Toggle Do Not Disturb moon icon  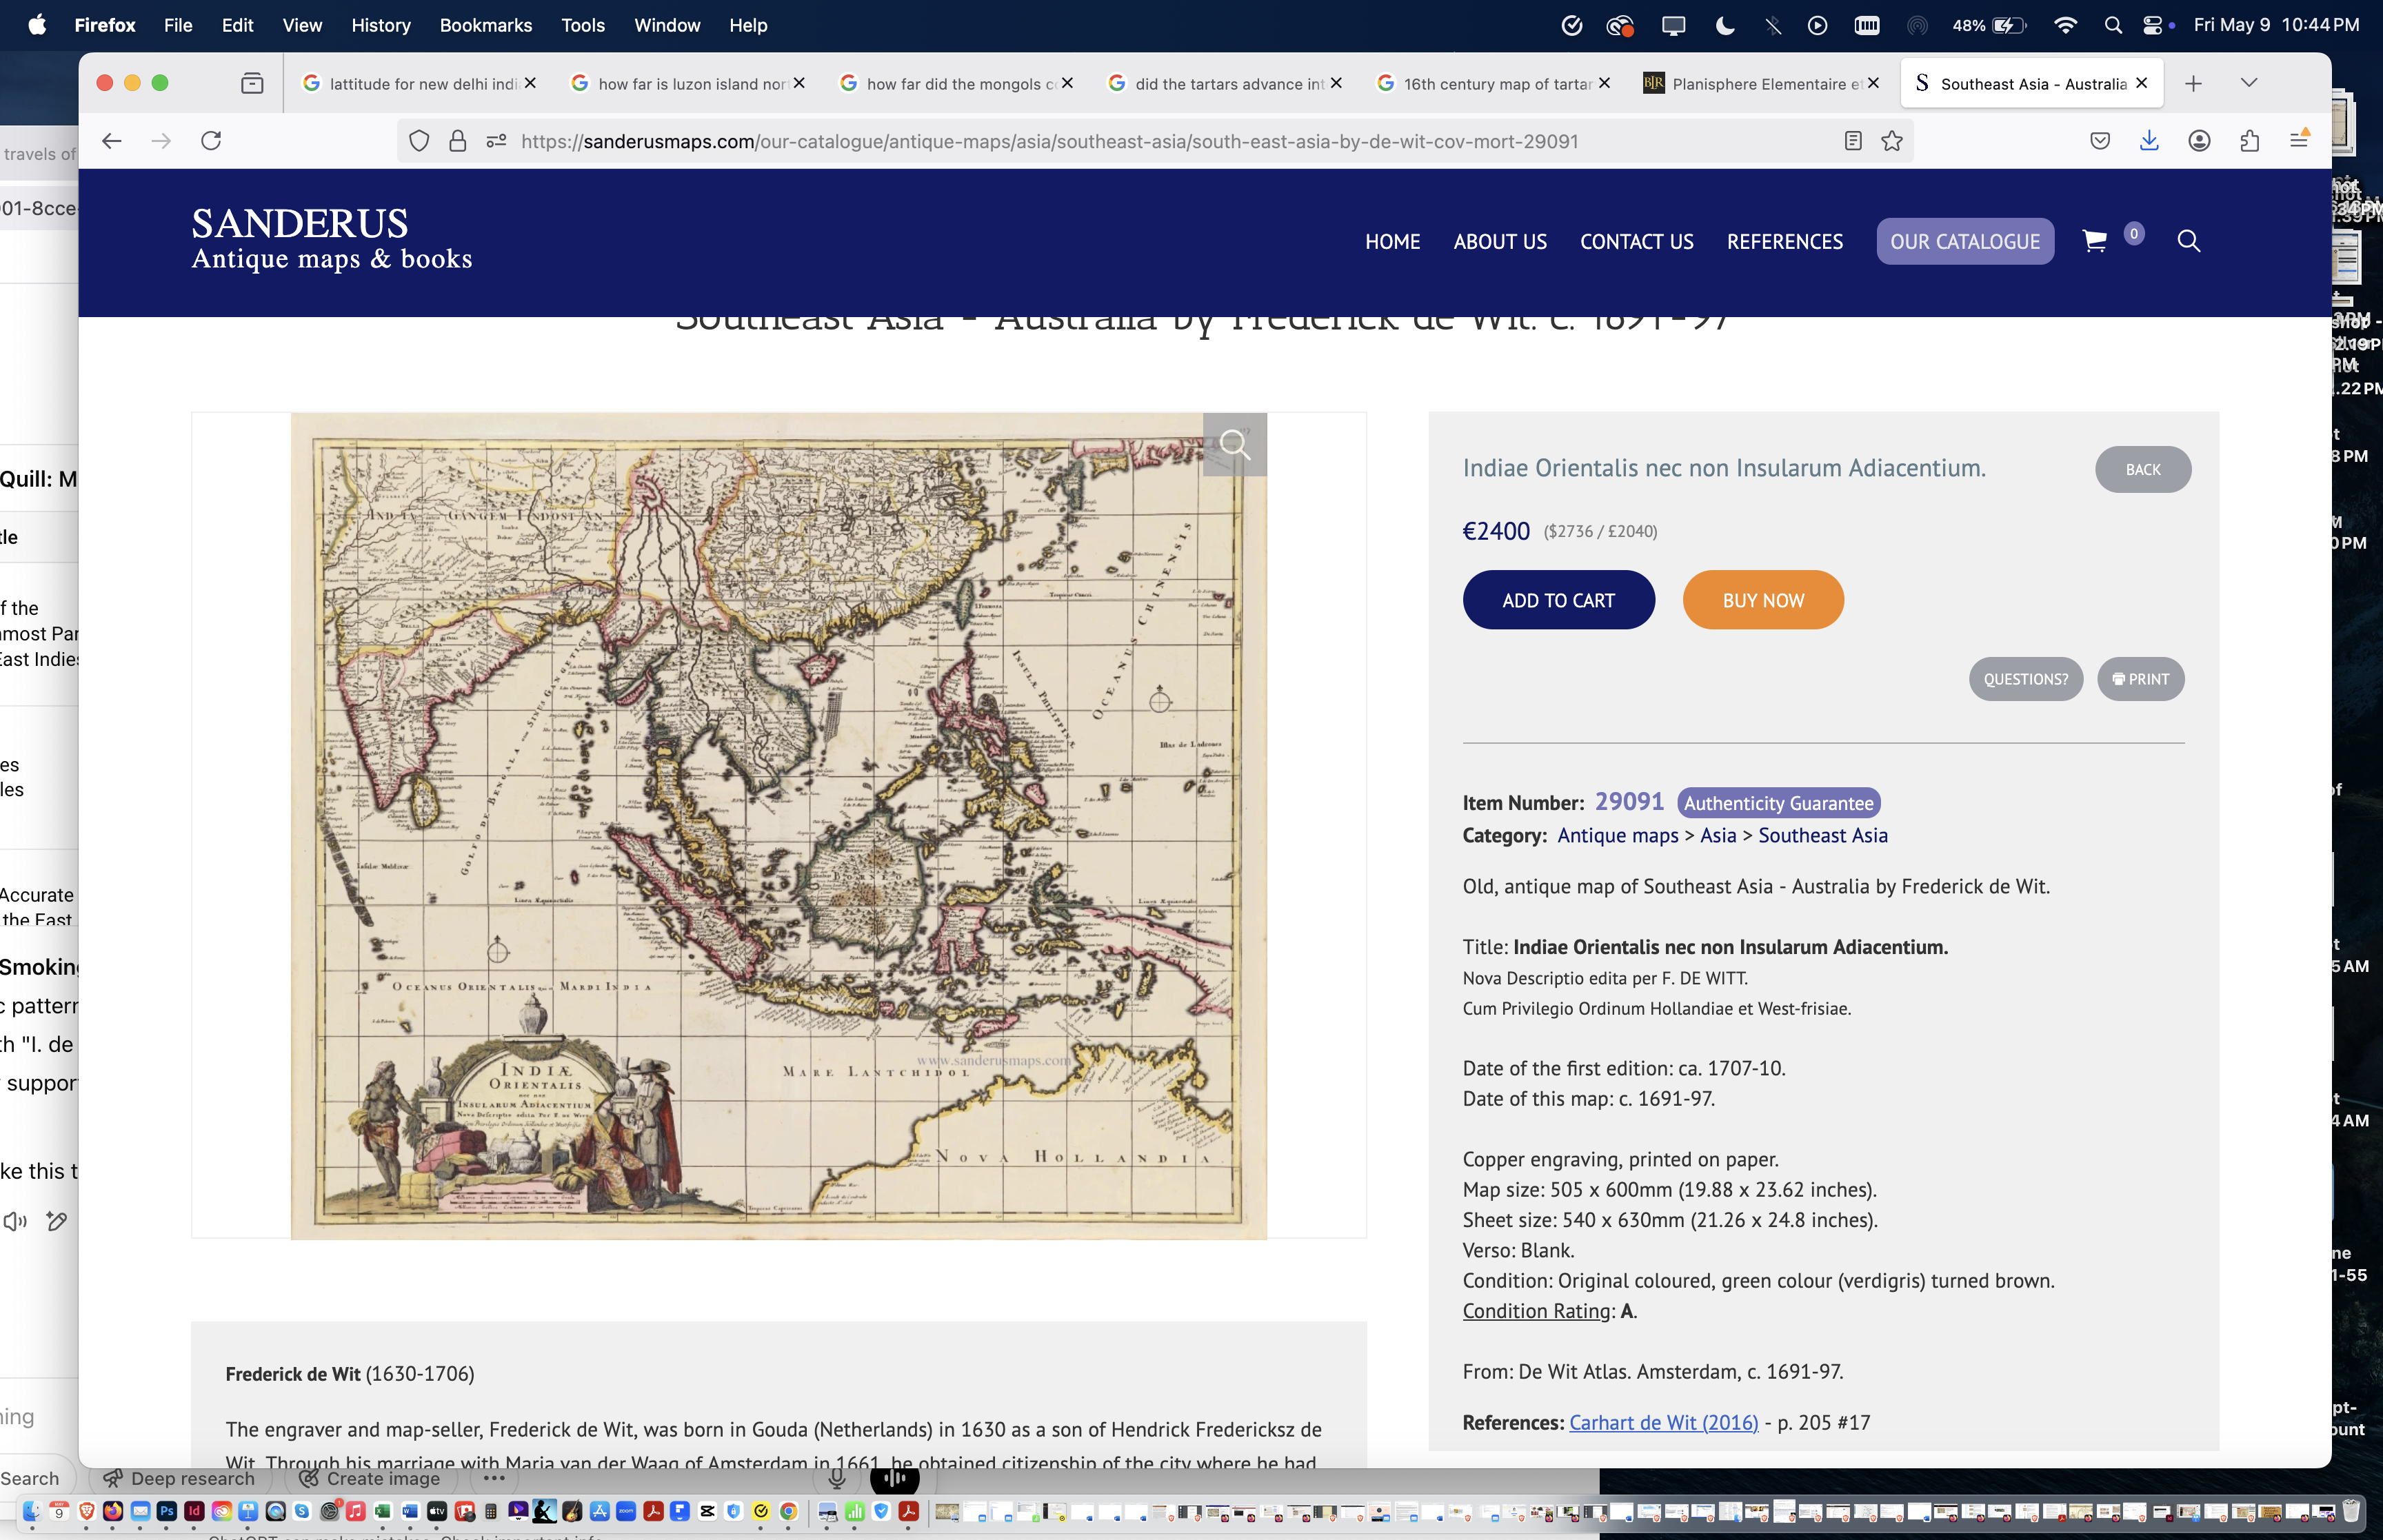(1724, 25)
